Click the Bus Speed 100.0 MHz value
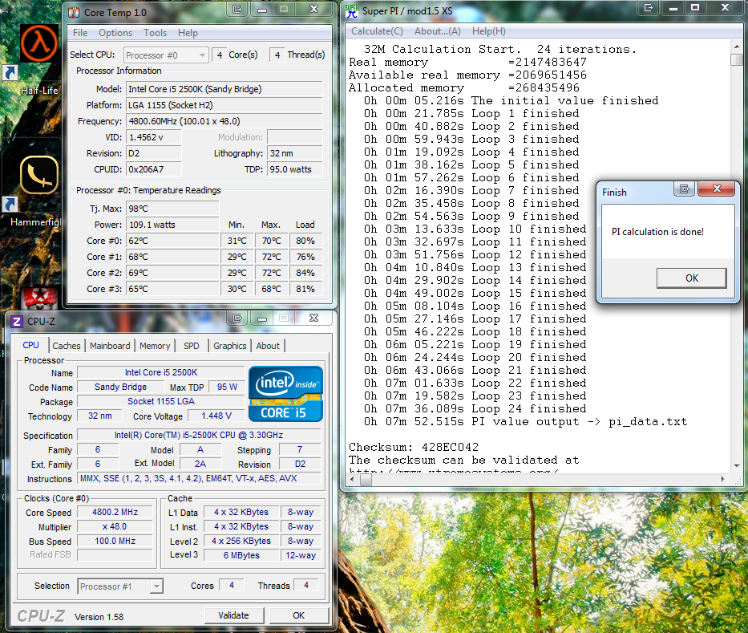Viewport: 748px width, 633px height. coord(115,541)
